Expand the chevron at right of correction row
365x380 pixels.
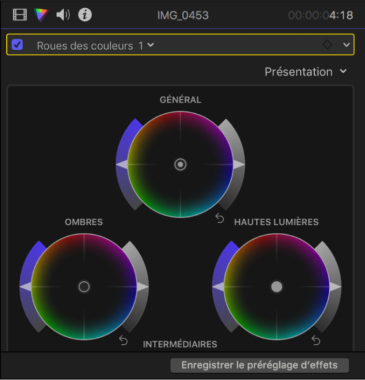pos(346,45)
